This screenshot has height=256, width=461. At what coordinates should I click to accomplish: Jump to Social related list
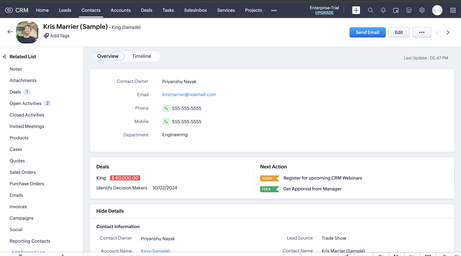(x=16, y=230)
